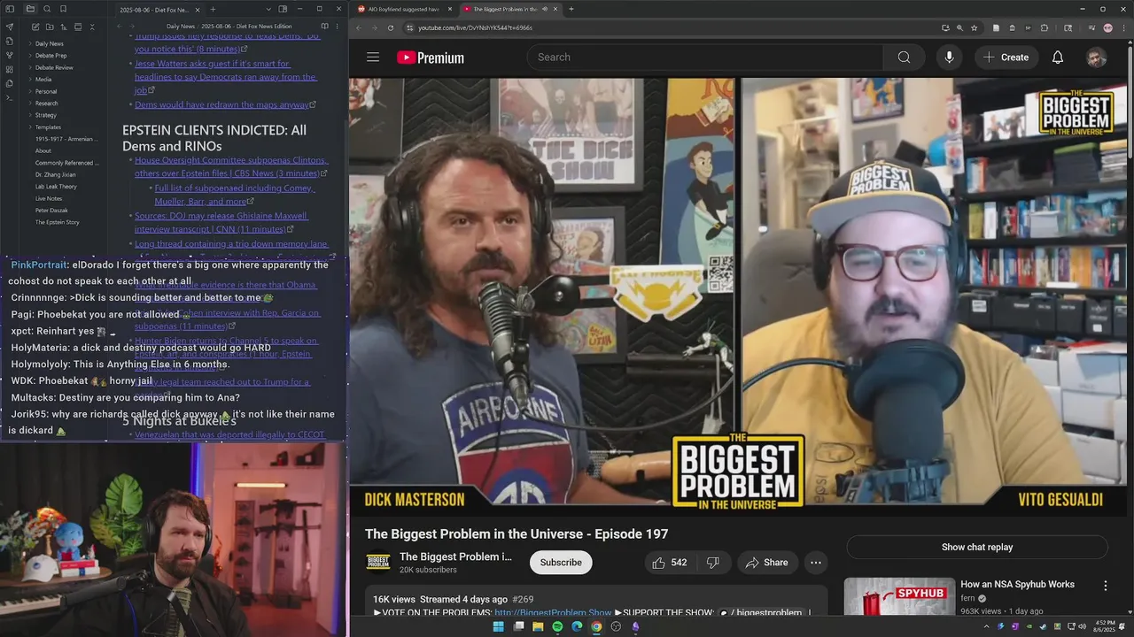Screen dimensions: 1134x637
Task: Collapse all folders in Obsidian explorer
Action: click(x=92, y=27)
